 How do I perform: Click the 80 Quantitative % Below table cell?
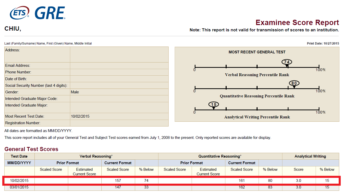(x=270, y=181)
